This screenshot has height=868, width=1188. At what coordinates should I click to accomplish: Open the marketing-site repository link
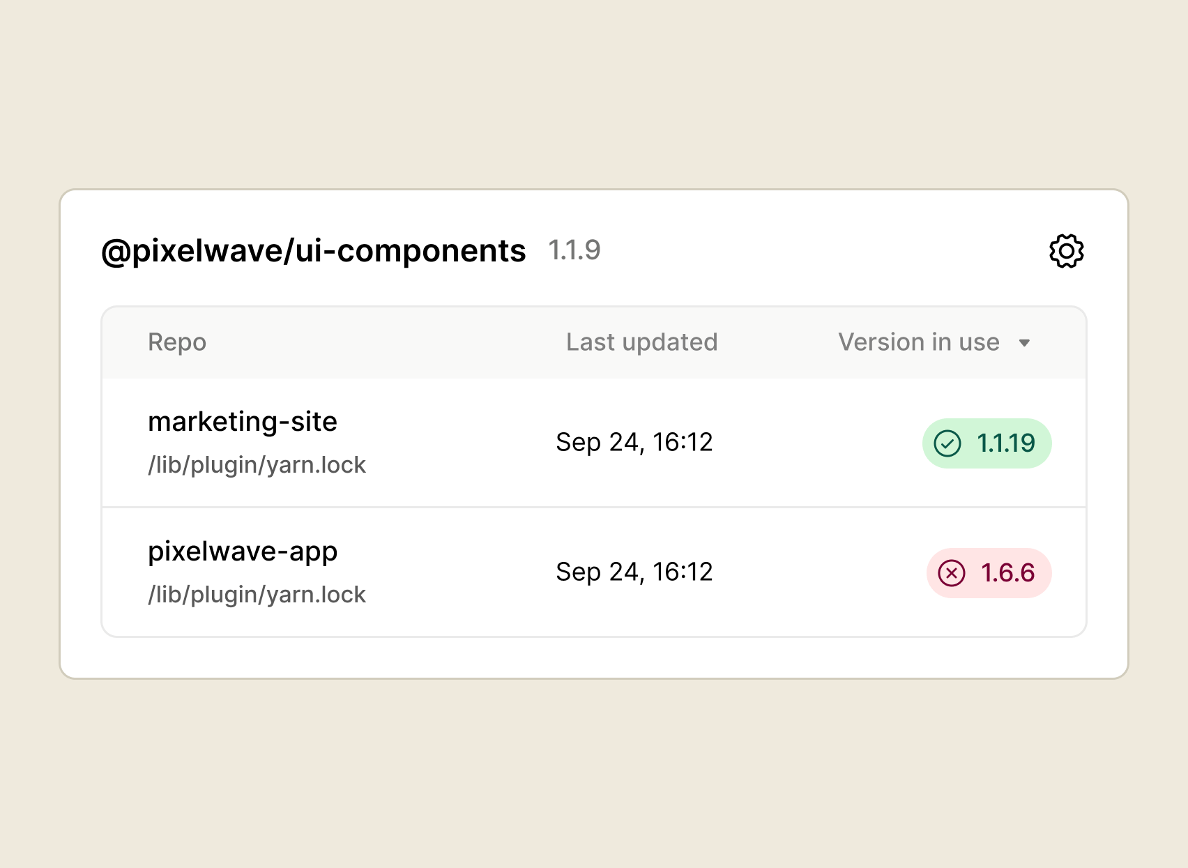[x=242, y=421]
